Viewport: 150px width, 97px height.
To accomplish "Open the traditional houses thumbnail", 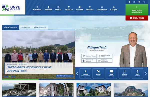I will pyautogui.click(x=94, y=90).
